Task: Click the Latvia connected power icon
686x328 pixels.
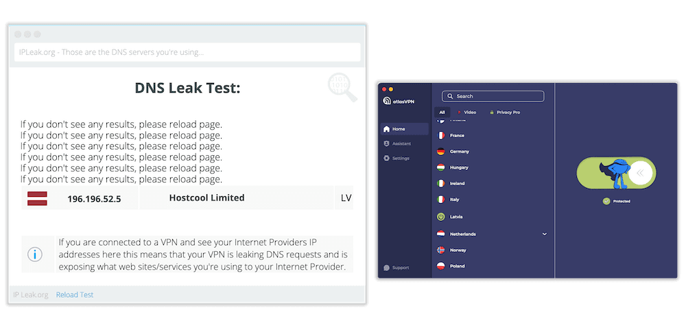Action: 441,216
